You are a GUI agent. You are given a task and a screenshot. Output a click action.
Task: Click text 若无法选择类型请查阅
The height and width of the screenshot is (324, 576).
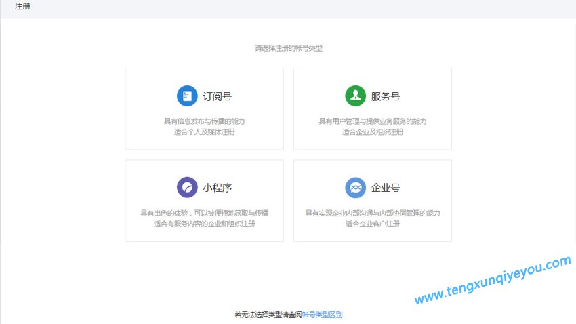[x=268, y=315]
